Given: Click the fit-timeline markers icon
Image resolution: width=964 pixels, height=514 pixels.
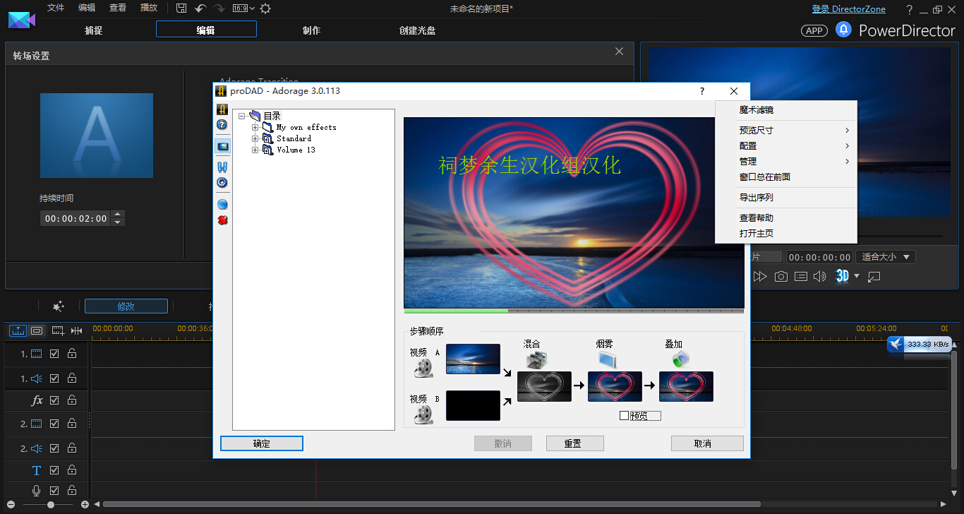Looking at the screenshot, I should coord(76,330).
